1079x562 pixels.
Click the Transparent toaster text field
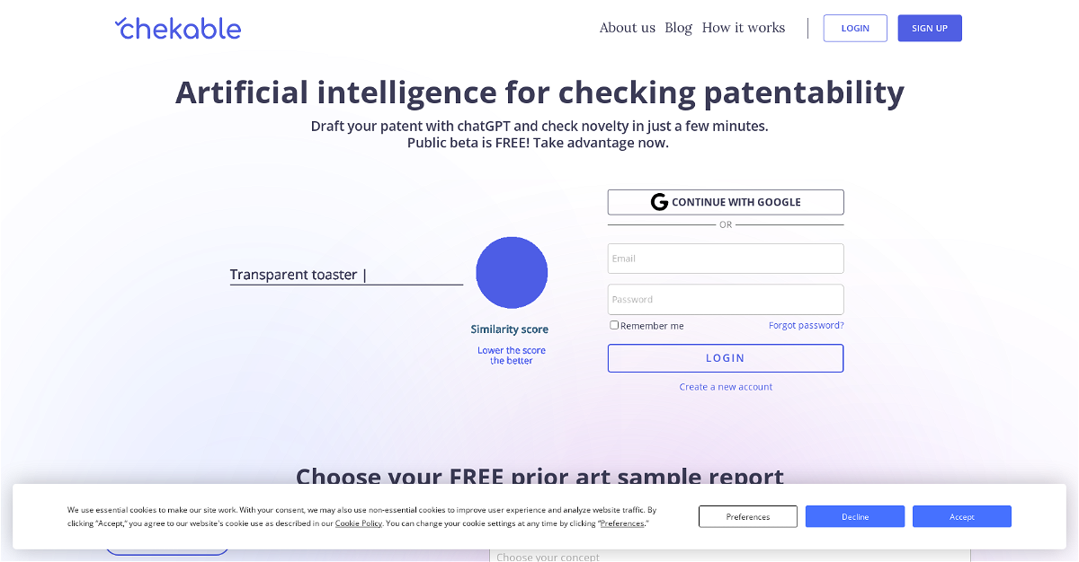(346, 275)
